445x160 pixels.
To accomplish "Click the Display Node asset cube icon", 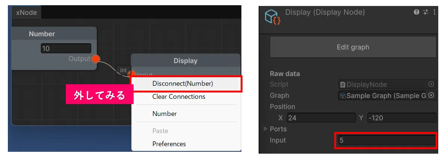I will click(273, 17).
